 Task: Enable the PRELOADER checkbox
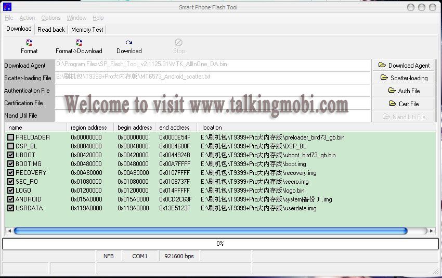tap(11, 137)
